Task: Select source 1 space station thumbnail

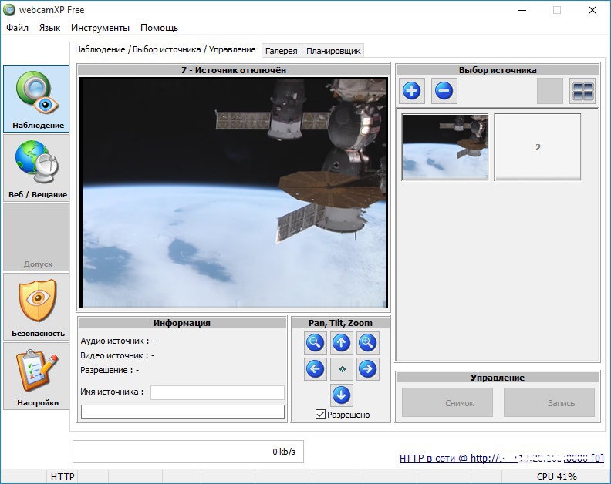Action: pos(445,146)
